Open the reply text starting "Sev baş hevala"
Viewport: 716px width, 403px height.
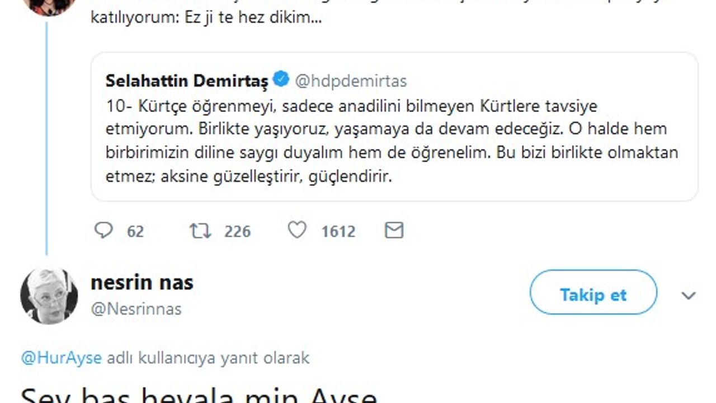199,395
